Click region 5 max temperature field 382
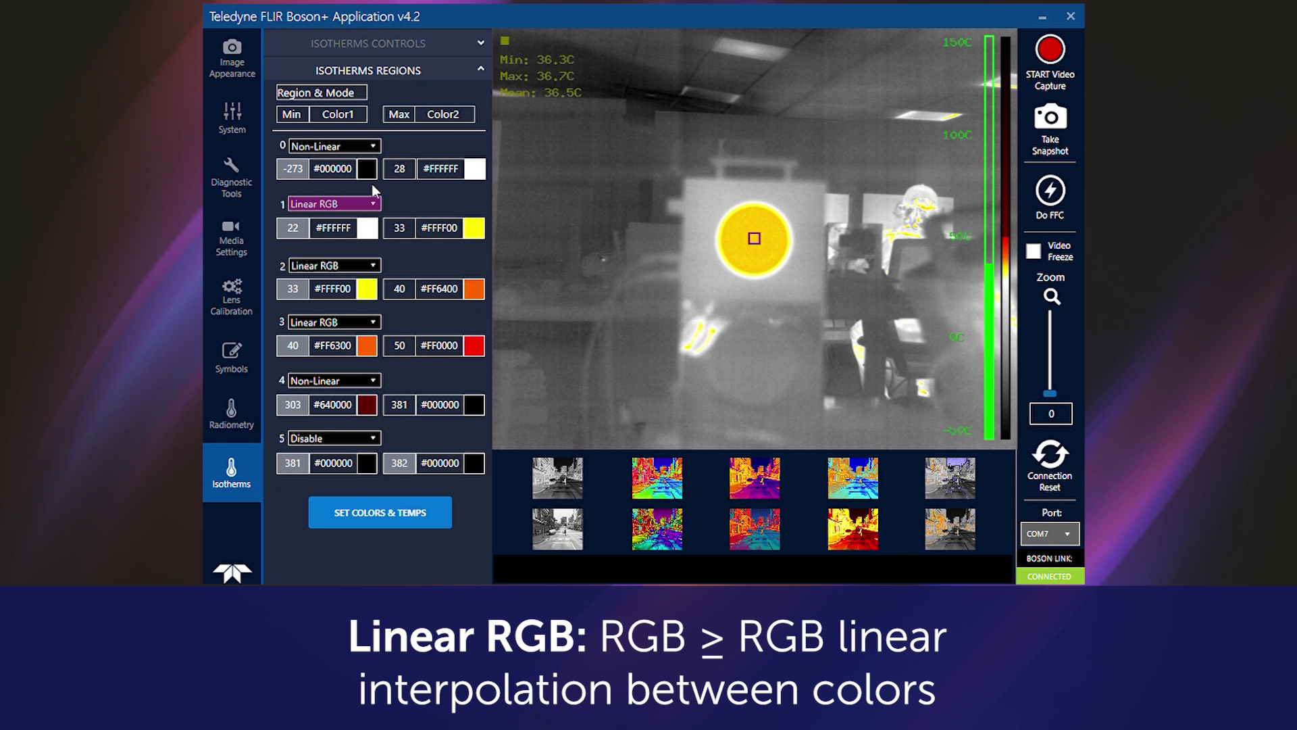 point(399,464)
